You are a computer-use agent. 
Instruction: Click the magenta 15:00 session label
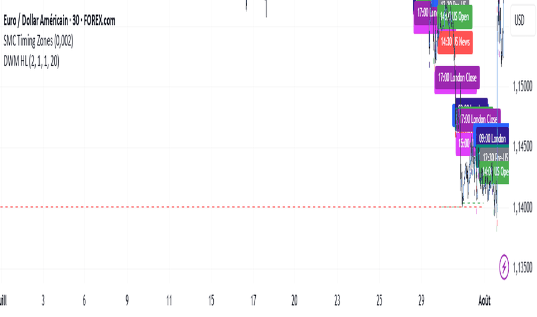coord(464,144)
